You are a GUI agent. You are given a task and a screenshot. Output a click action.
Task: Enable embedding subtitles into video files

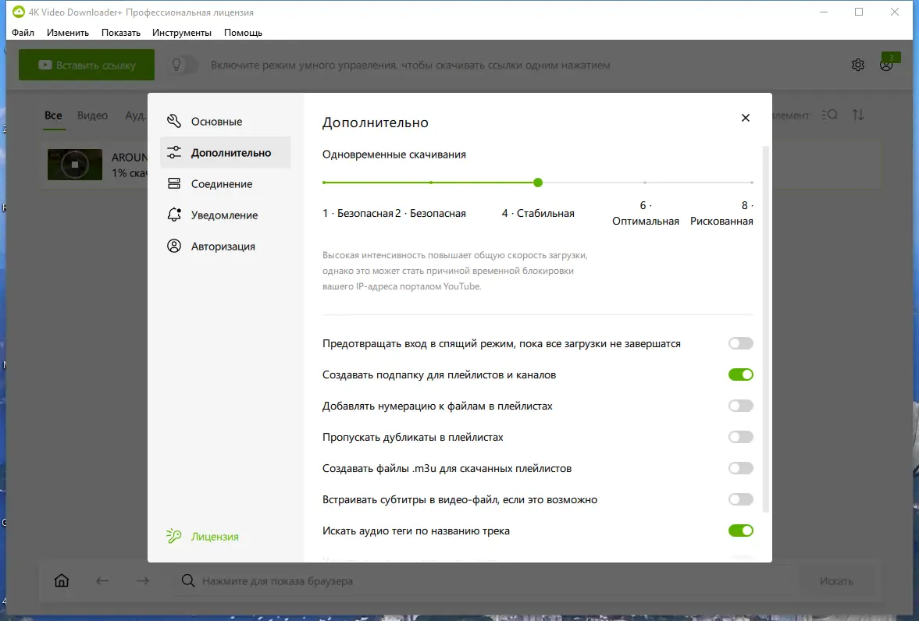(x=740, y=499)
